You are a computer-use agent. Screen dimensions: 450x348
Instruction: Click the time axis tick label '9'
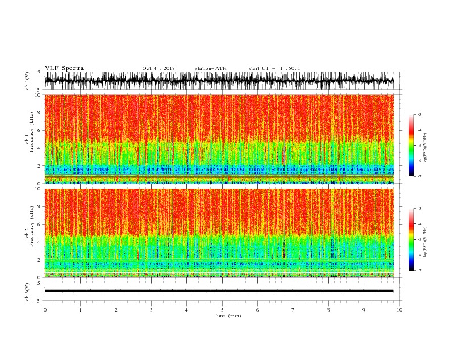(364, 310)
